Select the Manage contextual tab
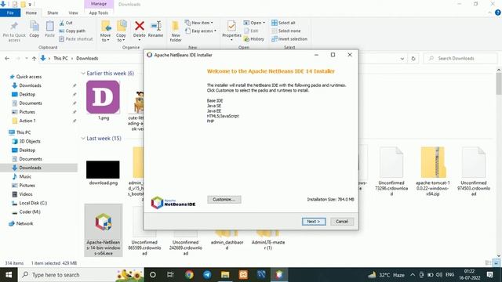 [99, 4]
